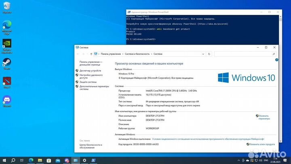The image size is (291, 164).
Task: Open the Recycle Bin desktop icon
Action: [x=7, y=7]
